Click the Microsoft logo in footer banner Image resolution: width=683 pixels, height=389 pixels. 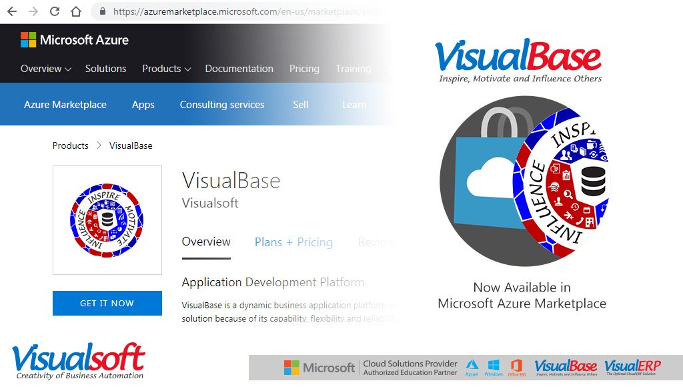click(319, 368)
